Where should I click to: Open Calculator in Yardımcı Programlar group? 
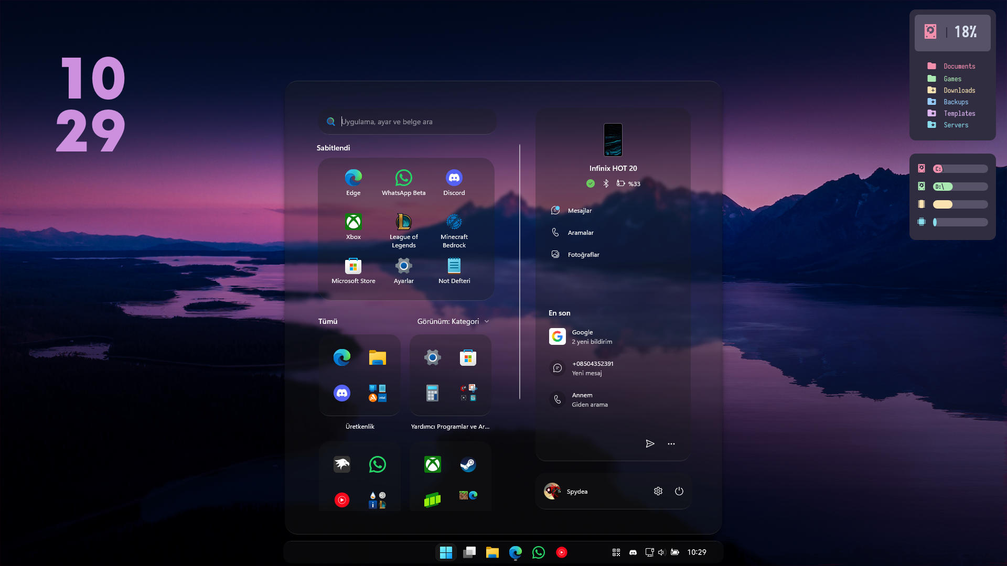[x=432, y=393]
